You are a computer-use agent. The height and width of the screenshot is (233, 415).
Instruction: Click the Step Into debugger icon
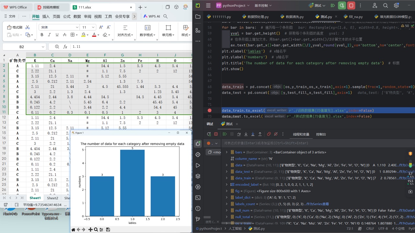click(246, 134)
